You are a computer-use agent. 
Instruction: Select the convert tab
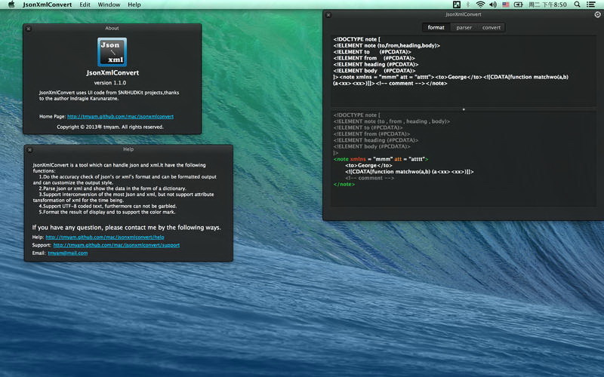point(492,28)
